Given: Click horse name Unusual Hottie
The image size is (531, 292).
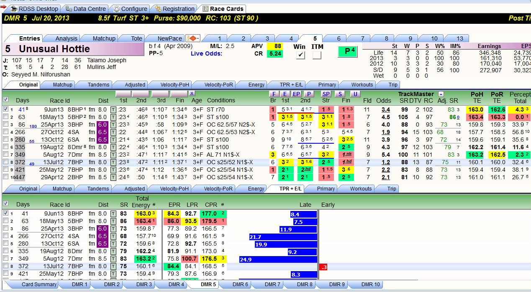Looking at the screenshot, I should pos(54,49).
